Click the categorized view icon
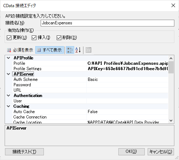The height and width of the screenshot is (160, 179). coord(70,50)
